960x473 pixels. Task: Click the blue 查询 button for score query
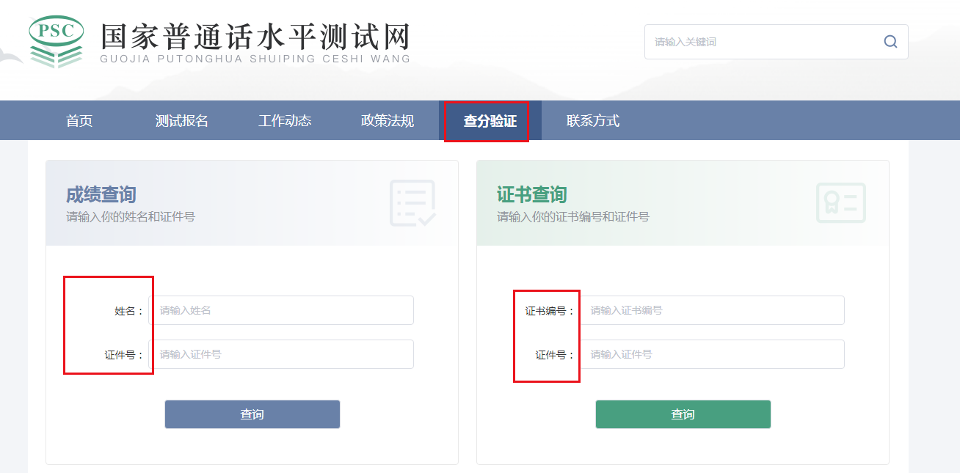[x=252, y=414]
